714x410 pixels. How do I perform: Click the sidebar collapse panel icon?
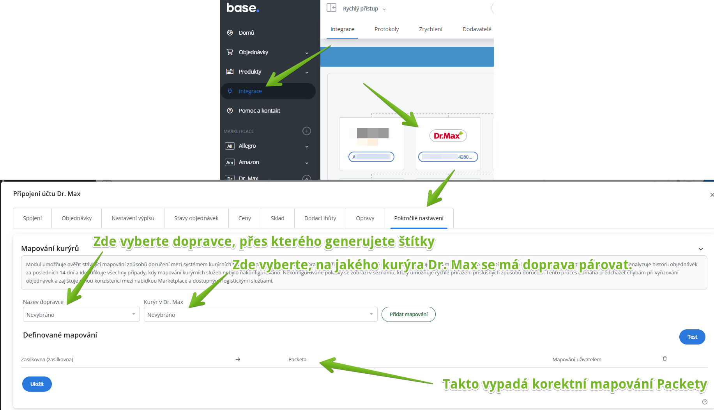click(x=331, y=8)
